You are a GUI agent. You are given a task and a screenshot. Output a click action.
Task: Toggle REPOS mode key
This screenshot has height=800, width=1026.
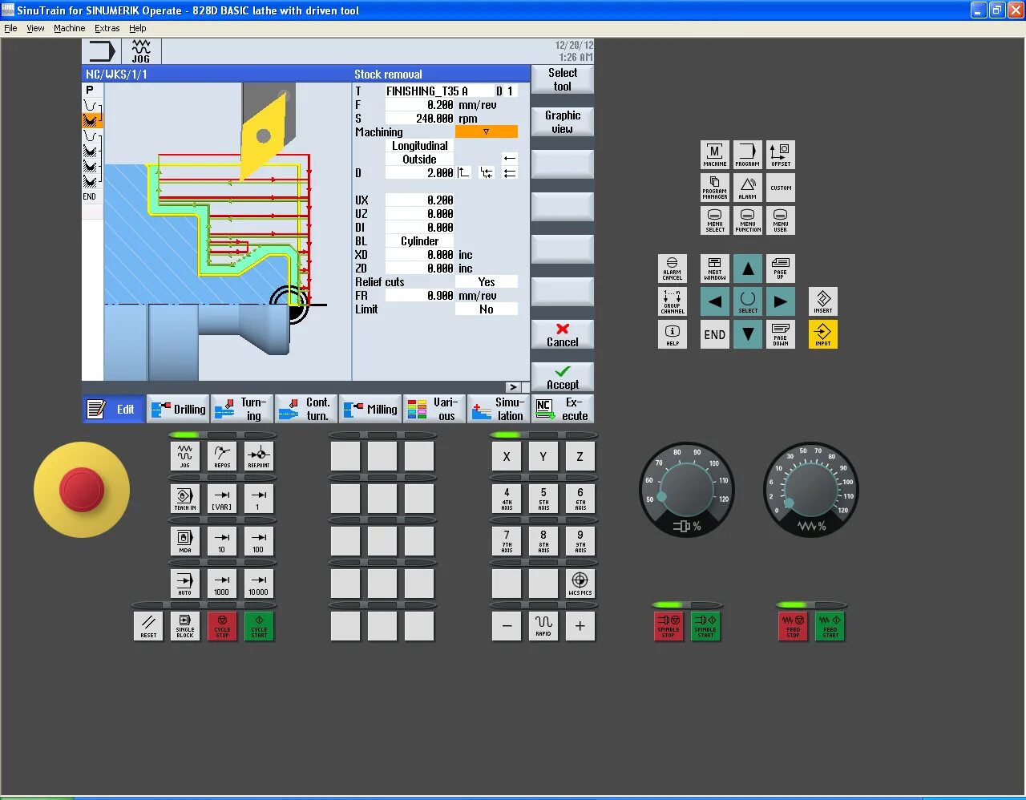[x=222, y=456]
